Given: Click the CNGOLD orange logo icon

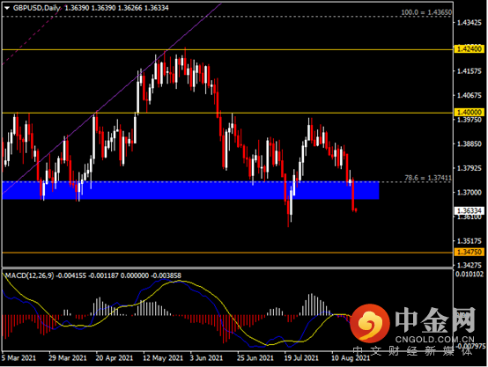Looking at the screenshot, I should [370, 322].
